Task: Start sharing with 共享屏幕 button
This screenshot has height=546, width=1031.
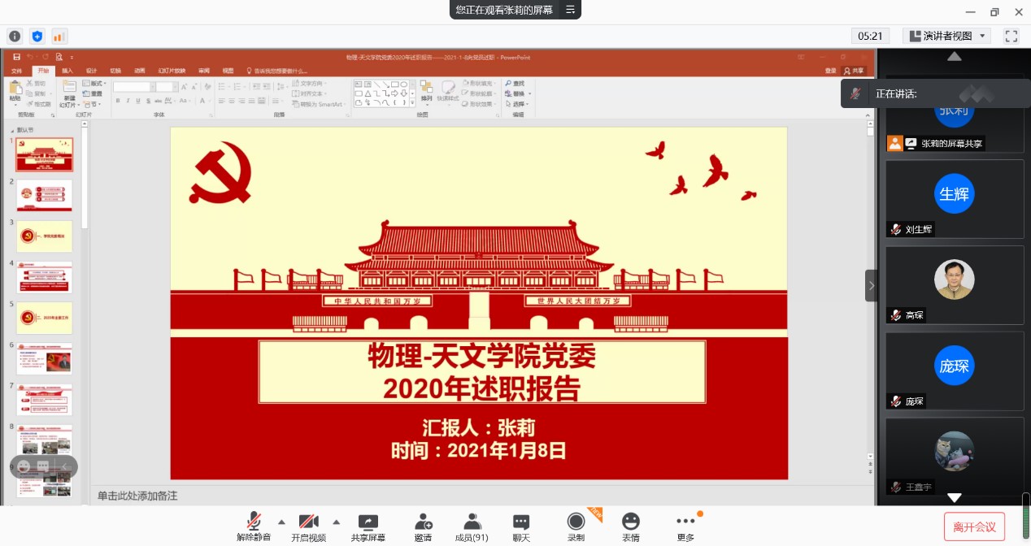Action: point(368,526)
